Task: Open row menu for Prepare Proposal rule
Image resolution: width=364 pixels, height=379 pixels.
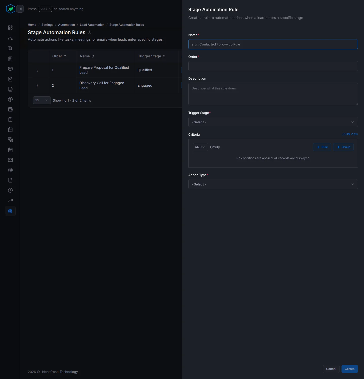Action: pyautogui.click(x=37, y=70)
